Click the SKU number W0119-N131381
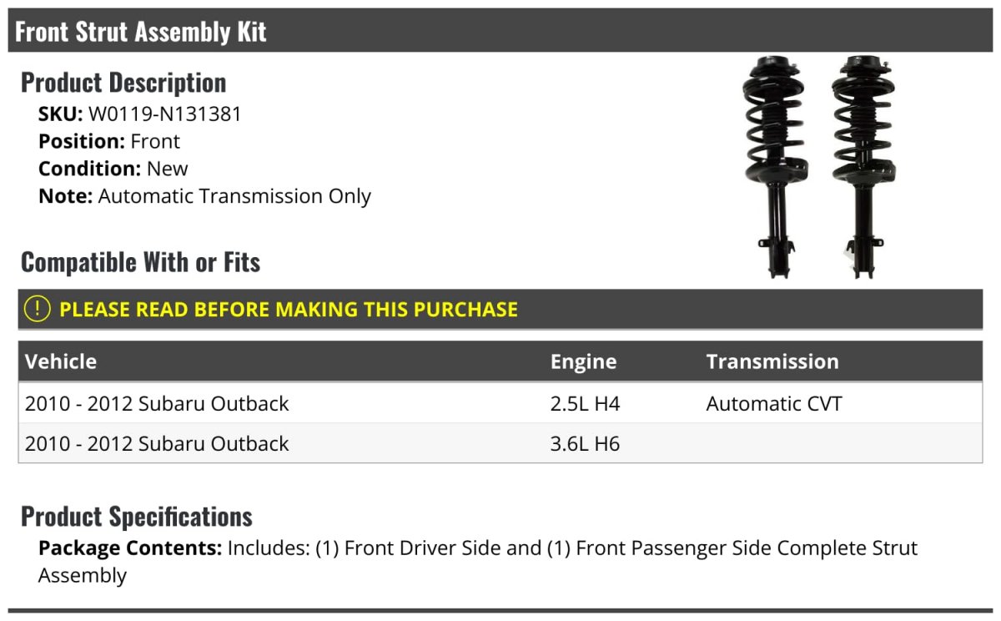Viewport: 1001px width, 621px height. (164, 114)
